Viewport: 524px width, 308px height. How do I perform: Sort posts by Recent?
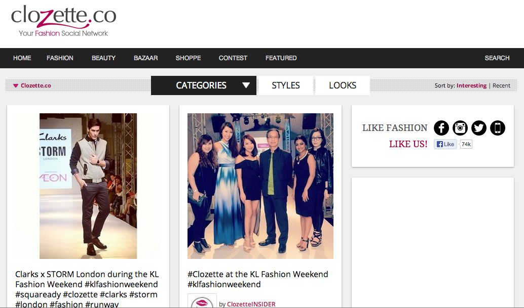501,85
